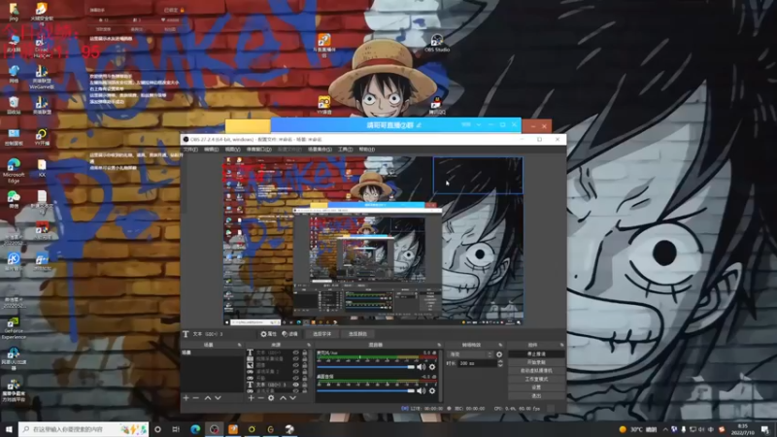Click the 选择颜色 select color button
777x437 pixels.
tap(357, 334)
